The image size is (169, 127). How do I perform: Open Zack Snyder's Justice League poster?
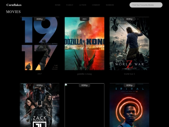click(39, 105)
